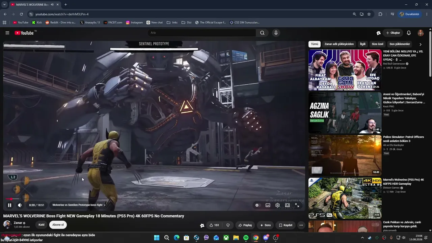Open the Kick bookmark
This screenshot has width=432, height=243.
pyautogui.click(x=37, y=23)
